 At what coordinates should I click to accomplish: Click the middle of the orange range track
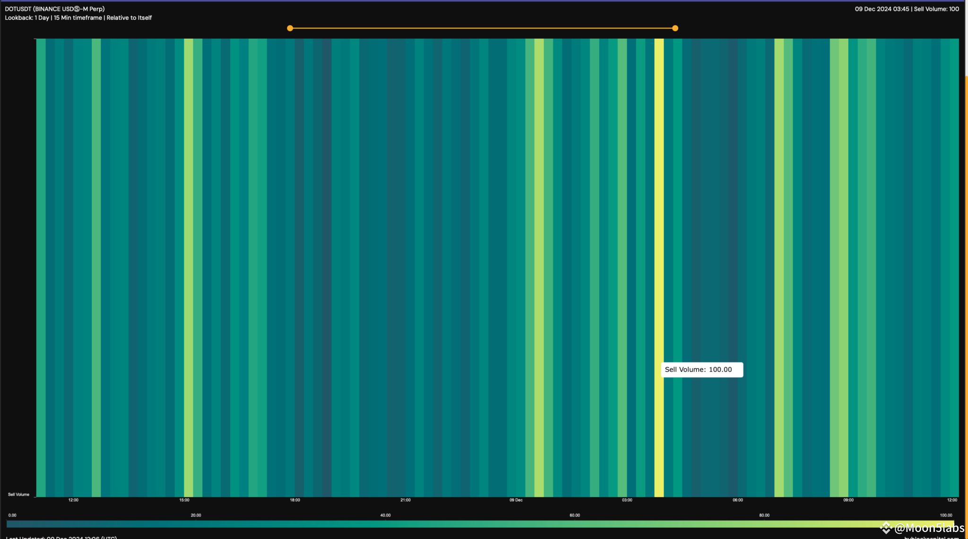(x=482, y=28)
